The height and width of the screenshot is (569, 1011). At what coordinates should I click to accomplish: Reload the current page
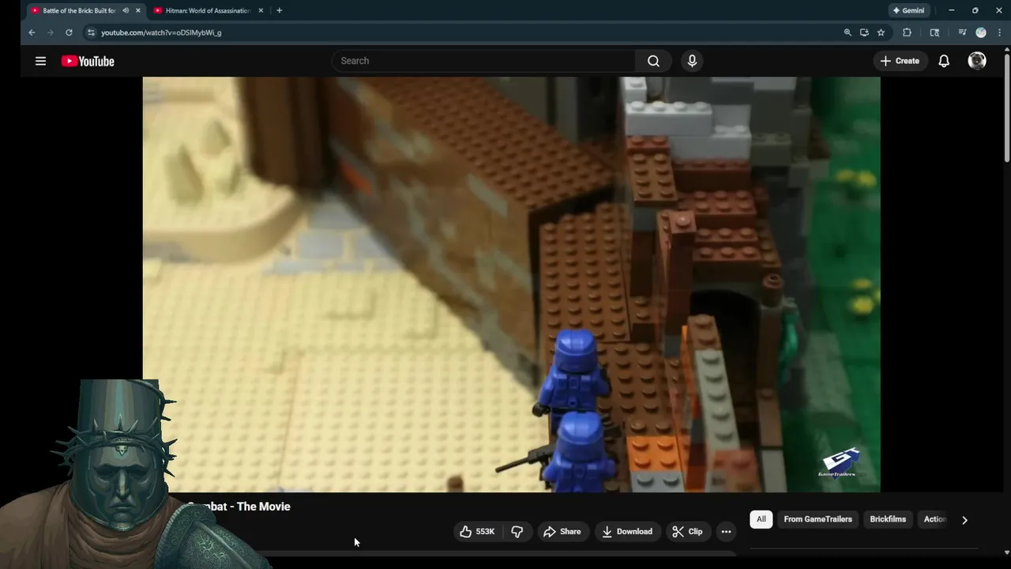[69, 32]
